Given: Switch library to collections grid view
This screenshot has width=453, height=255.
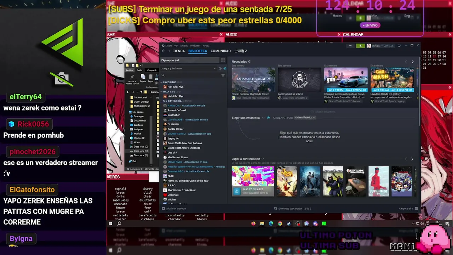Looking at the screenshot, I should 223,60.
